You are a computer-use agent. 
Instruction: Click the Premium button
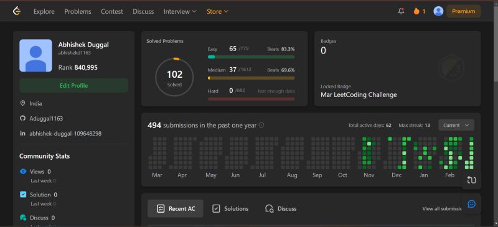click(464, 11)
